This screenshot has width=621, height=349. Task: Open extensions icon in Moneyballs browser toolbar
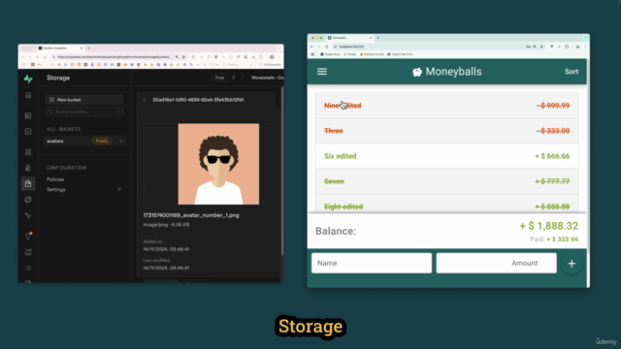567,47
